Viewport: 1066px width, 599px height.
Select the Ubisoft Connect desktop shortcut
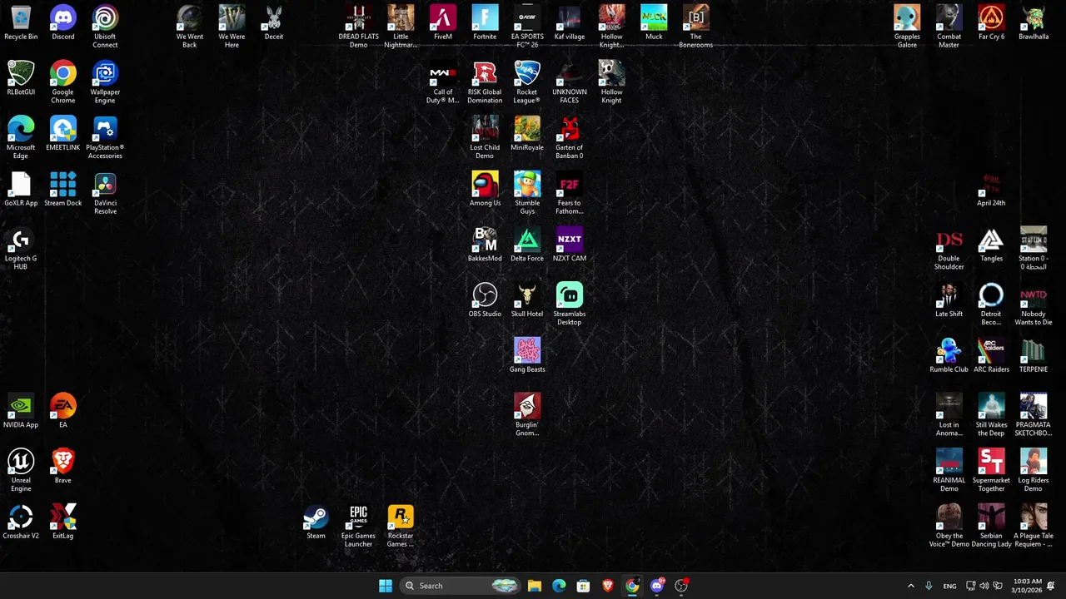(x=105, y=27)
